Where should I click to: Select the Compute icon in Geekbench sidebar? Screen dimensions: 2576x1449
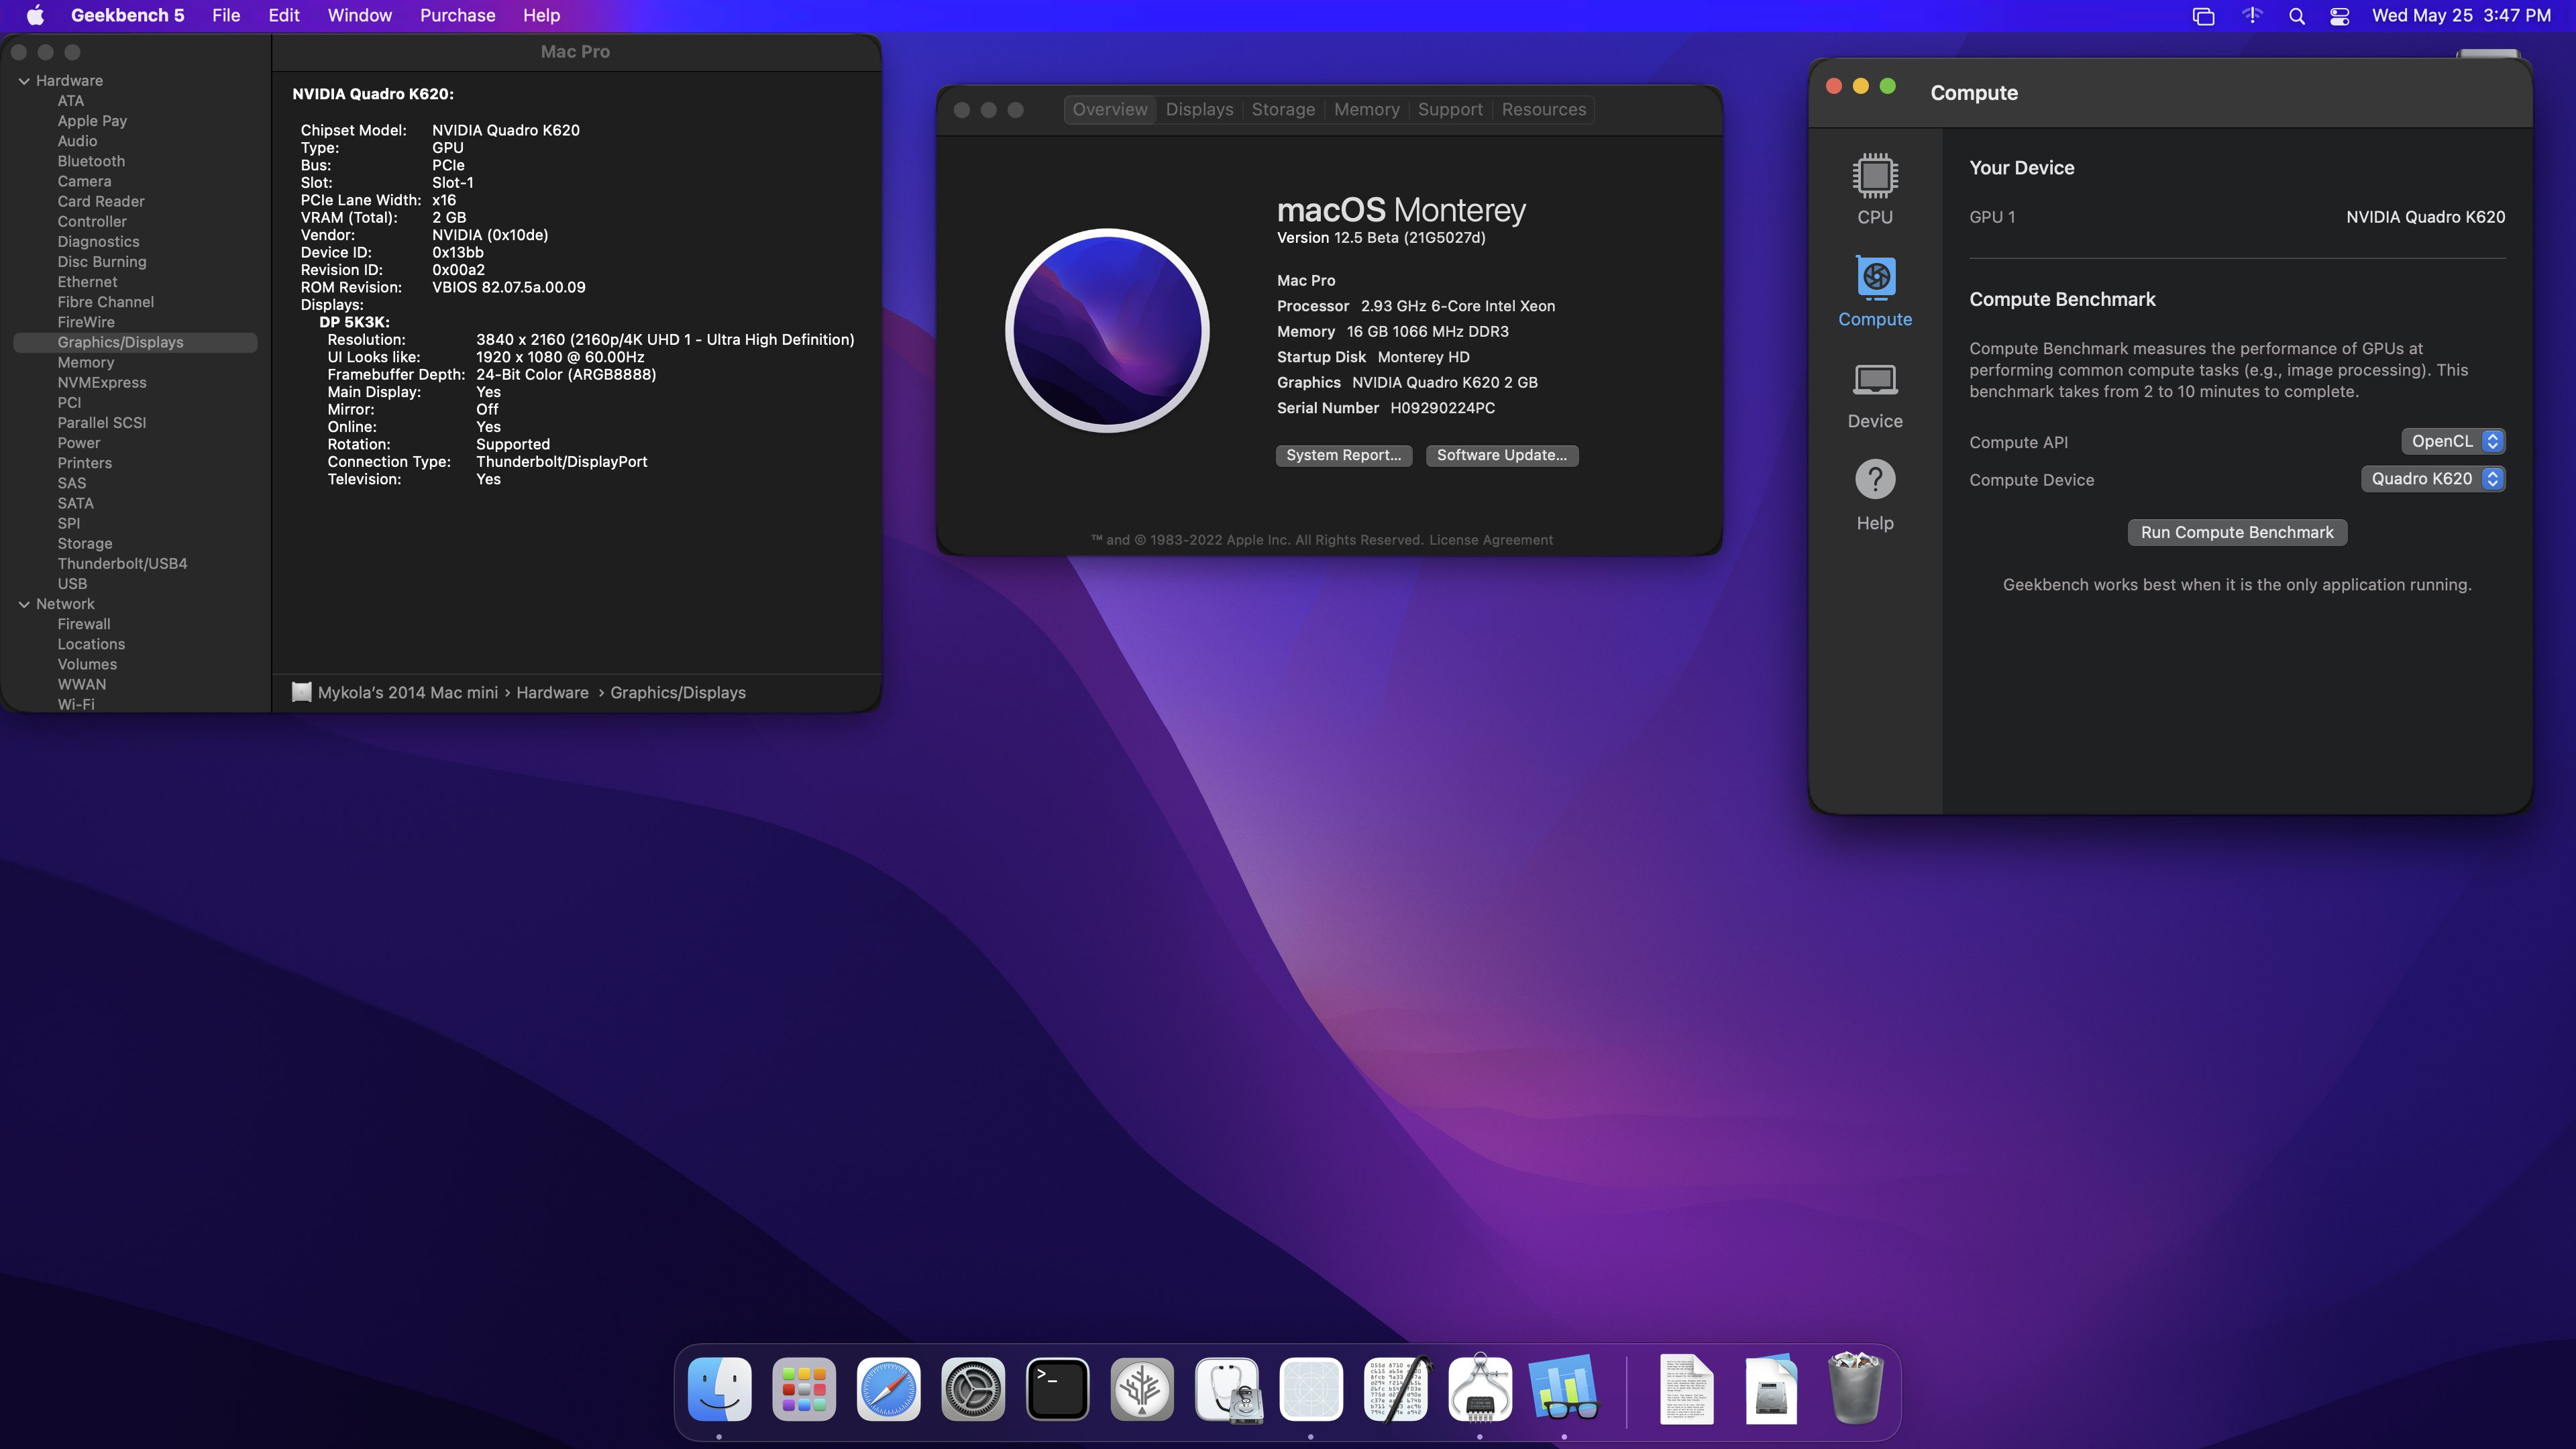1875,279
